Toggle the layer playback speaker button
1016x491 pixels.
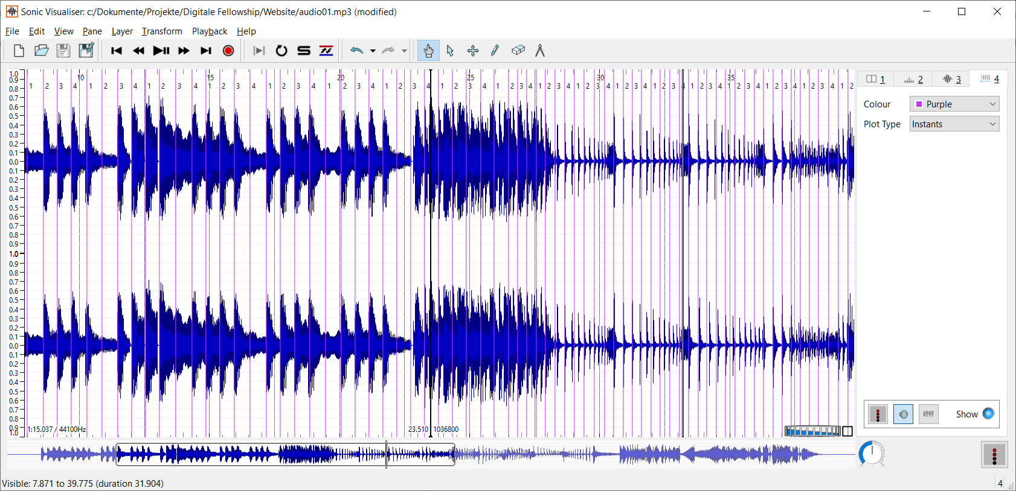point(903,414)
